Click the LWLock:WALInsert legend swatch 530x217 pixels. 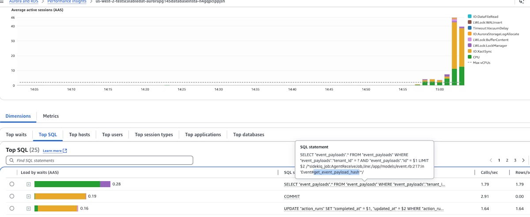pos(469,22)
